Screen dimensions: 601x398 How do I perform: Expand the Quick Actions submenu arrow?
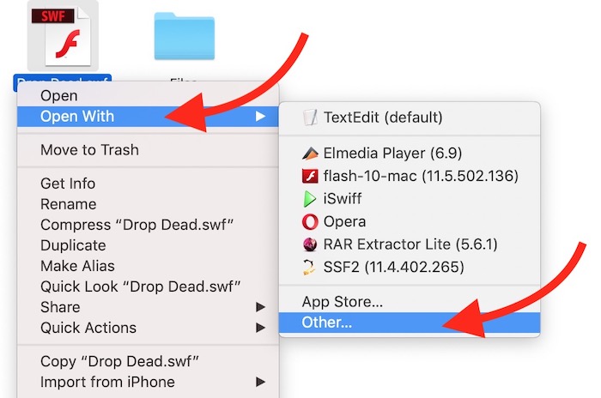(261, 328)
